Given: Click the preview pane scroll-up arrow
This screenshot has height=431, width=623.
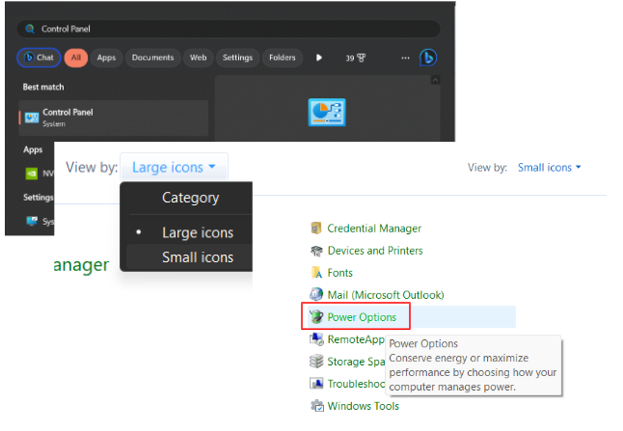Looking at the screenshot, I should (x=436, y=80).
